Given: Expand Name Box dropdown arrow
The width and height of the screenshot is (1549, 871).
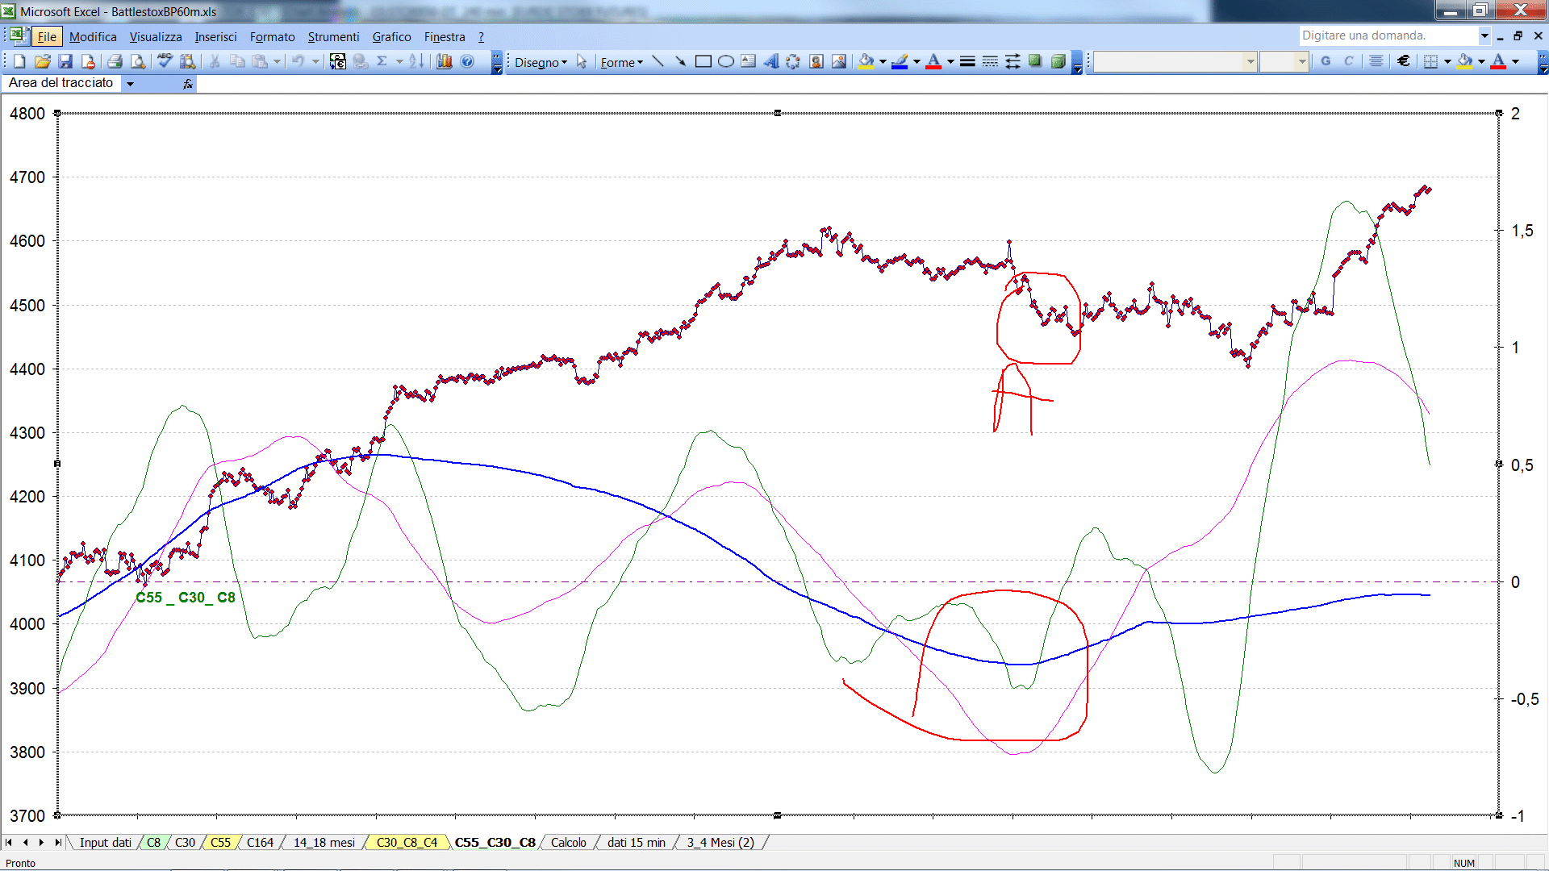Looking at the screenshot, I should click(130, 83).
